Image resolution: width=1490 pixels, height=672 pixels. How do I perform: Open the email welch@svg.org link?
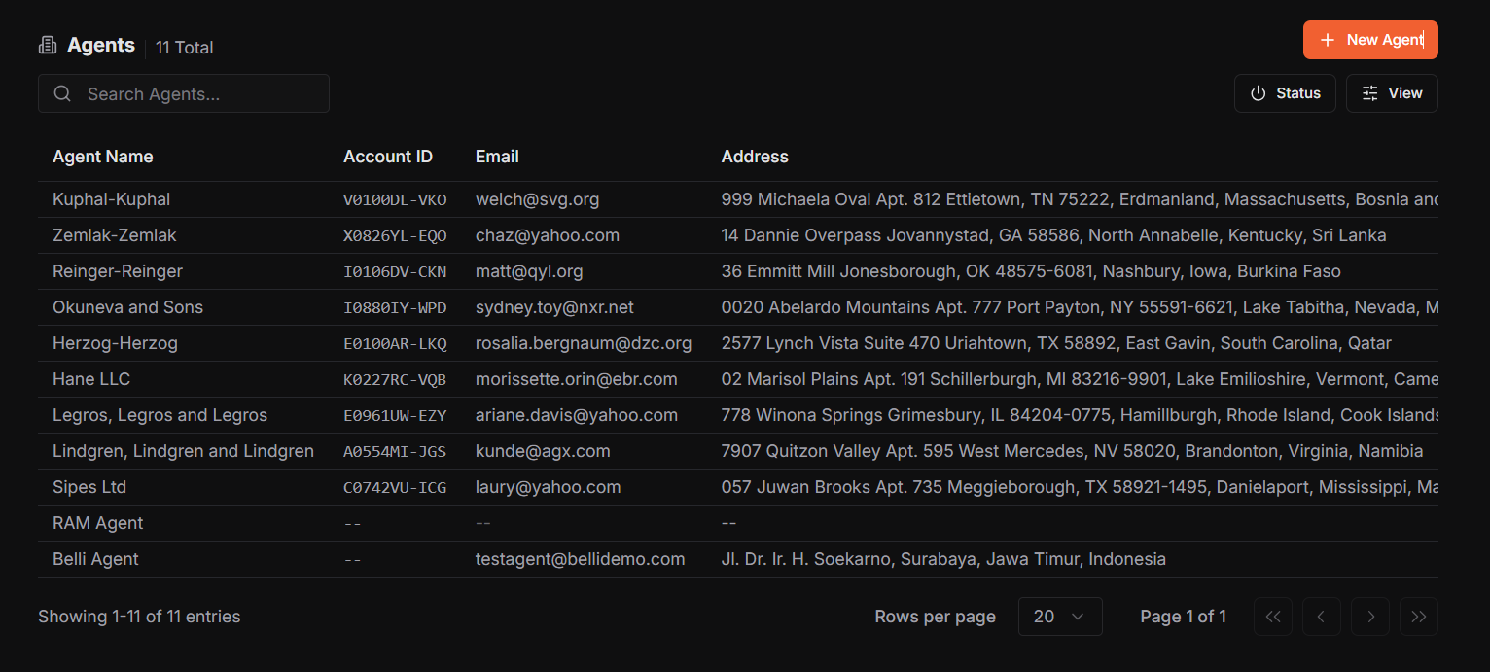[x=538, y=198]
